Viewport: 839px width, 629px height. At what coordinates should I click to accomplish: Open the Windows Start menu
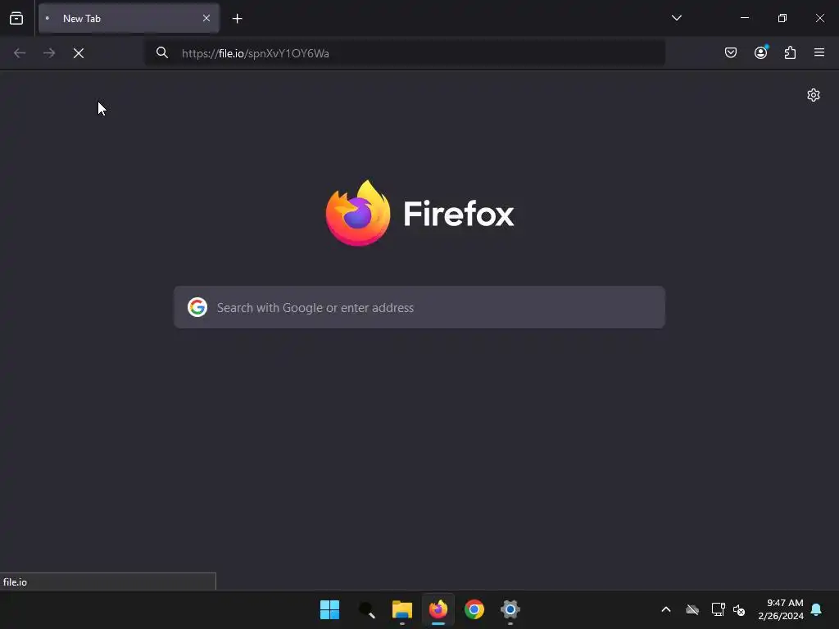pyautogui.click(x=329, y=609)
